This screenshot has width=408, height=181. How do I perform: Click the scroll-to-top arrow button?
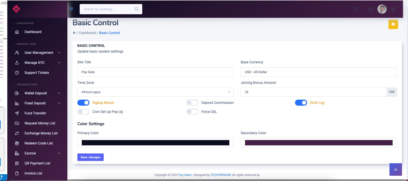tap(395, 169)
